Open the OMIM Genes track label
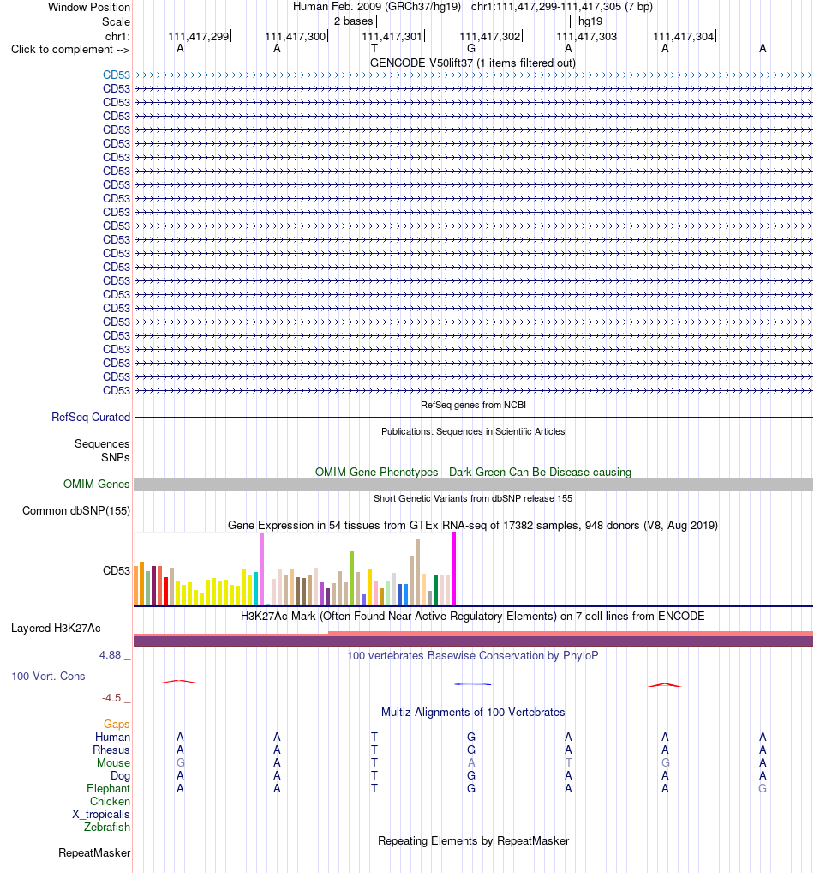This screenshot has height=873, width=814. tap(96, 484)
